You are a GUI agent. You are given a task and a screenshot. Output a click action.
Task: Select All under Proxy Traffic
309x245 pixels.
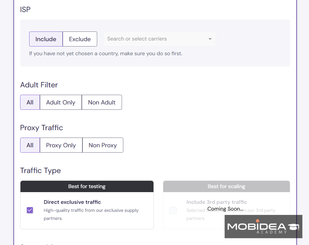tap(30, 145)
